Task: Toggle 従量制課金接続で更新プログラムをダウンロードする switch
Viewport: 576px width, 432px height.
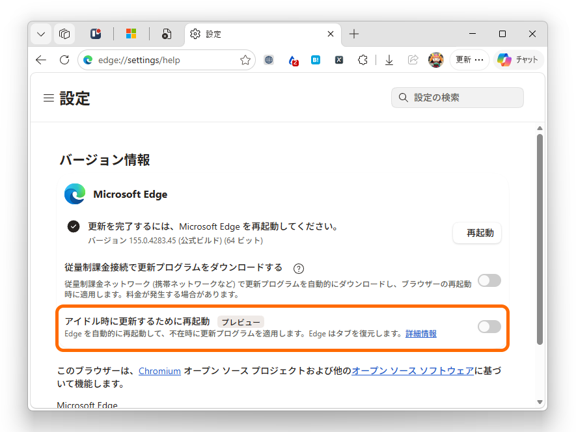Action: tap(489, 280)
